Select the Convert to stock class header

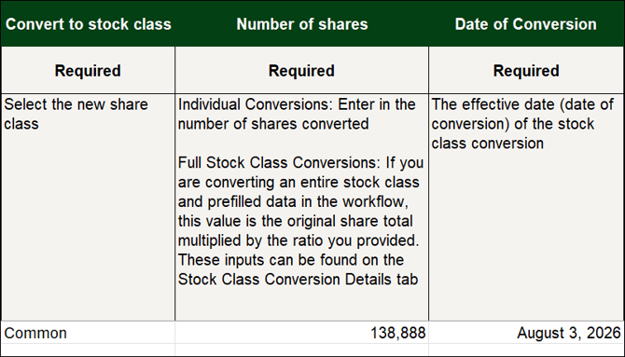(x=88, y=24)
